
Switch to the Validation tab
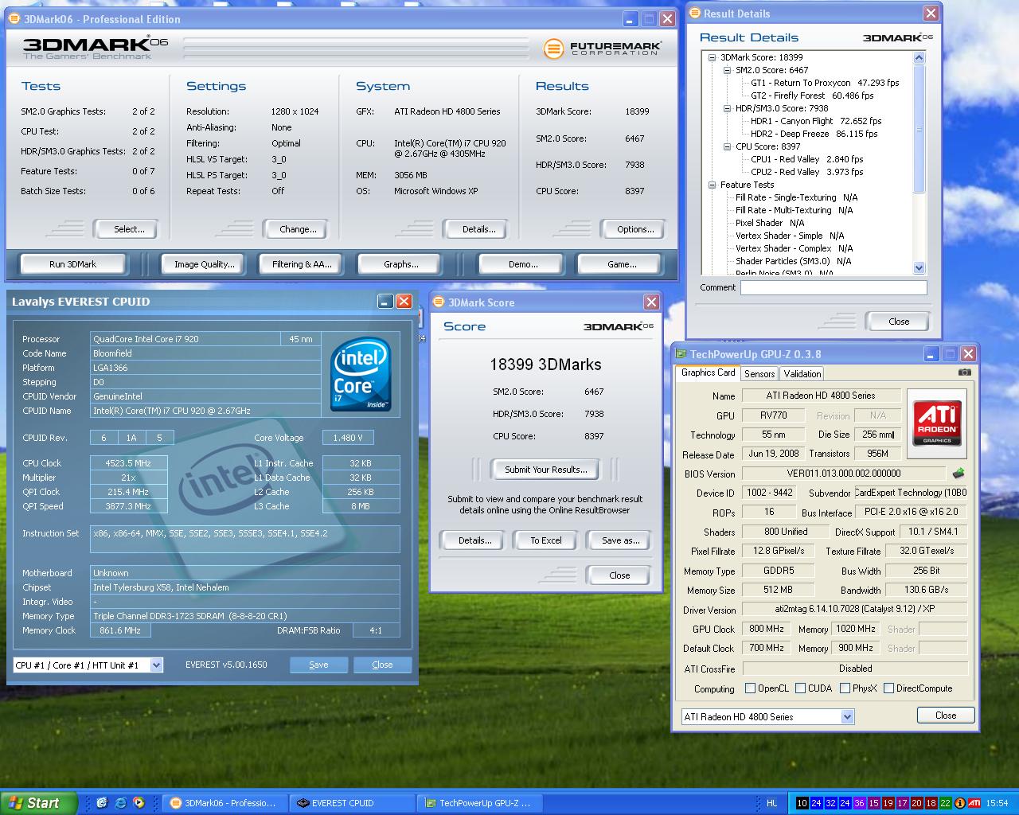pos(802,374)
